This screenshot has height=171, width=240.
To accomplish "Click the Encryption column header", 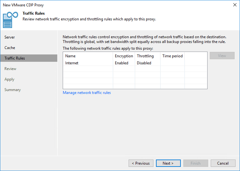I will (x=124, y=56).
